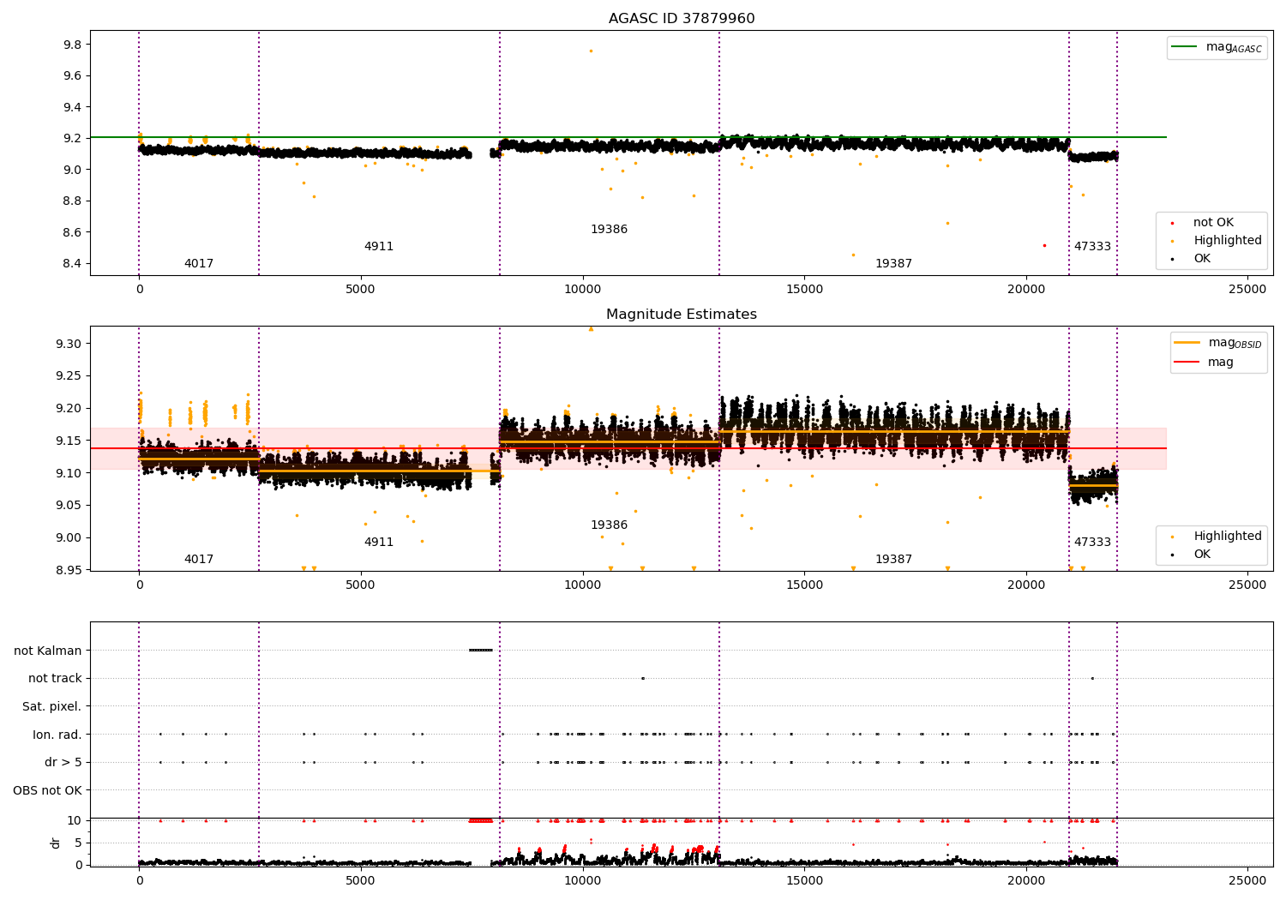Viewport: 1286px width, 900px height.
Task: Click the title AGASC ID 37879960
Action: pyautogui.click(x=682, y=19)
